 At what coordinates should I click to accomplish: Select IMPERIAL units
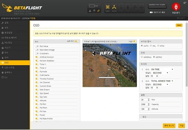[x=142, y=57]
